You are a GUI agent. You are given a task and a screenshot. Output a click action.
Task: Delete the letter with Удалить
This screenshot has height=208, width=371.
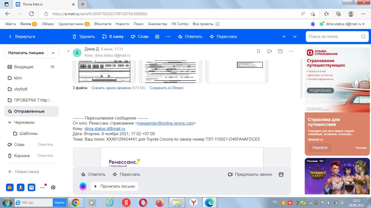(x=83, y=37)
